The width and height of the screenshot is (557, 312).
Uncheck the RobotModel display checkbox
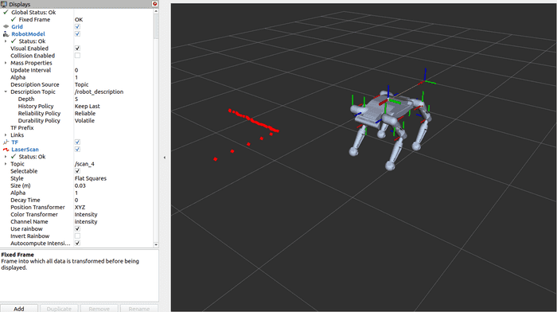[x=77, y=33]
